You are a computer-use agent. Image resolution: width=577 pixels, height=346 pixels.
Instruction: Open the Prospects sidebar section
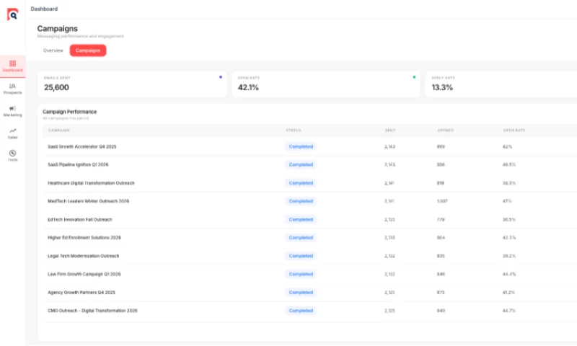tap(12, 89)
